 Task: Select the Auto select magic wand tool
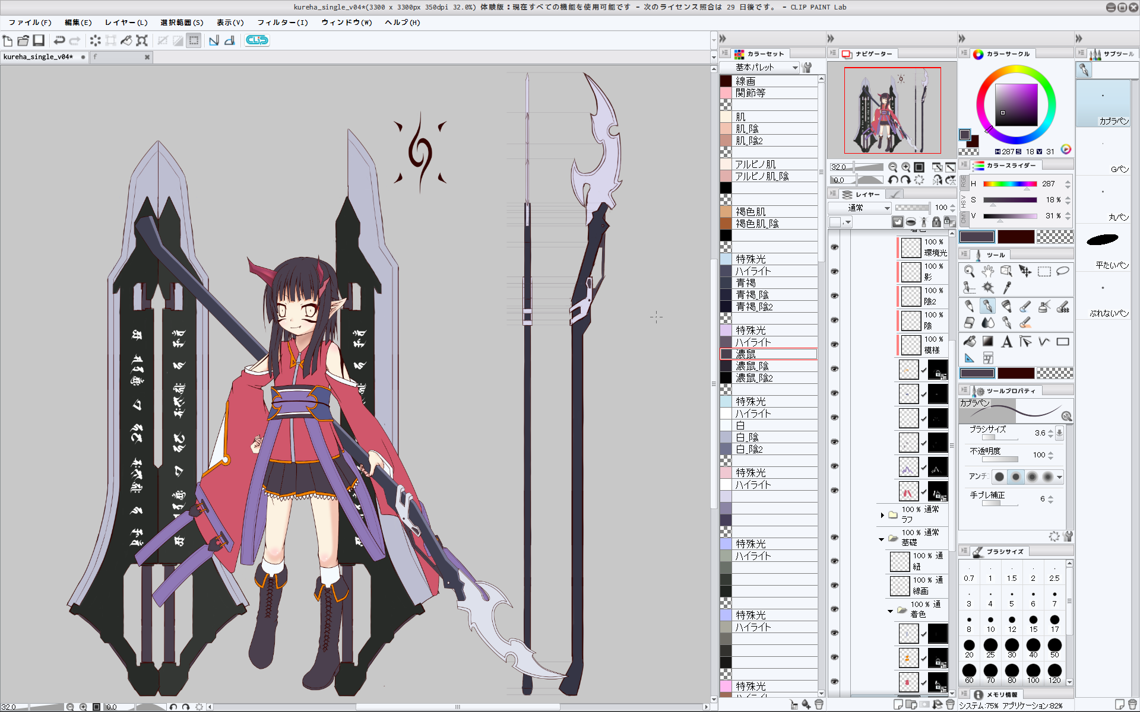coord(988,288)
